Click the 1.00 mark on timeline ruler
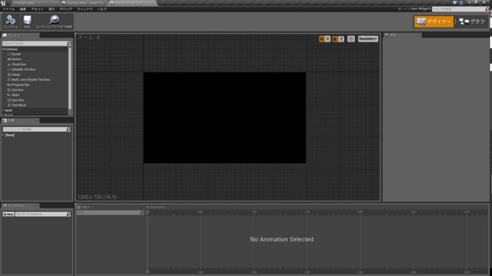This screenshot has width=492, height=276. click(x=254, y=212)
